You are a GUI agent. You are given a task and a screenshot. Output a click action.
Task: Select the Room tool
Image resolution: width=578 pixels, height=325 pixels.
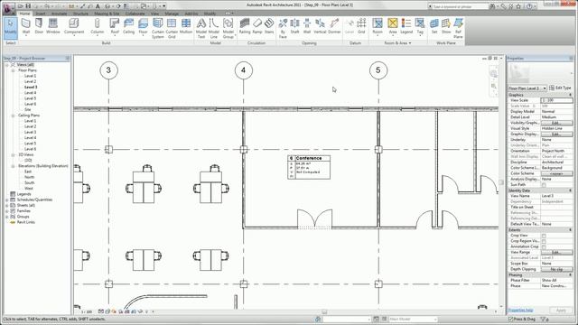click(378, 26)
